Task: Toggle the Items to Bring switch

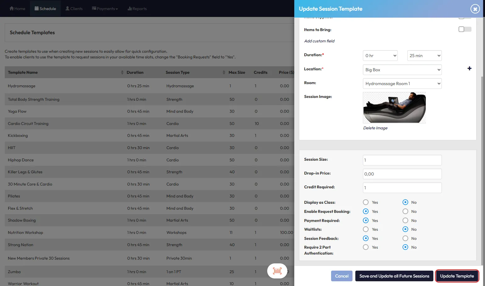Action: [465, 29]
